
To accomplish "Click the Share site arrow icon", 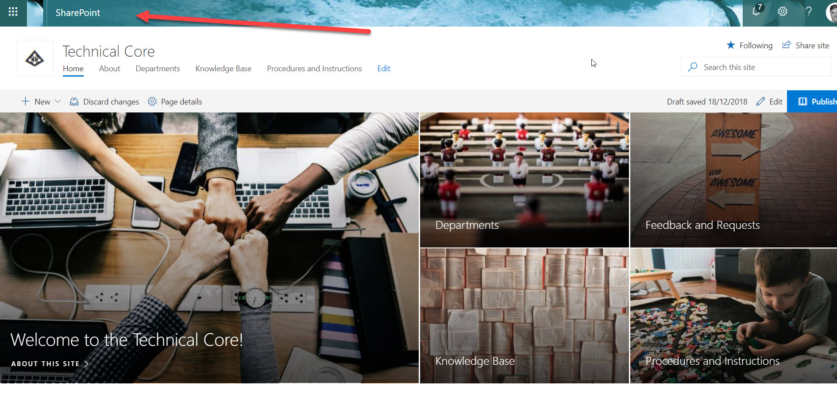I will pos(787,45).
